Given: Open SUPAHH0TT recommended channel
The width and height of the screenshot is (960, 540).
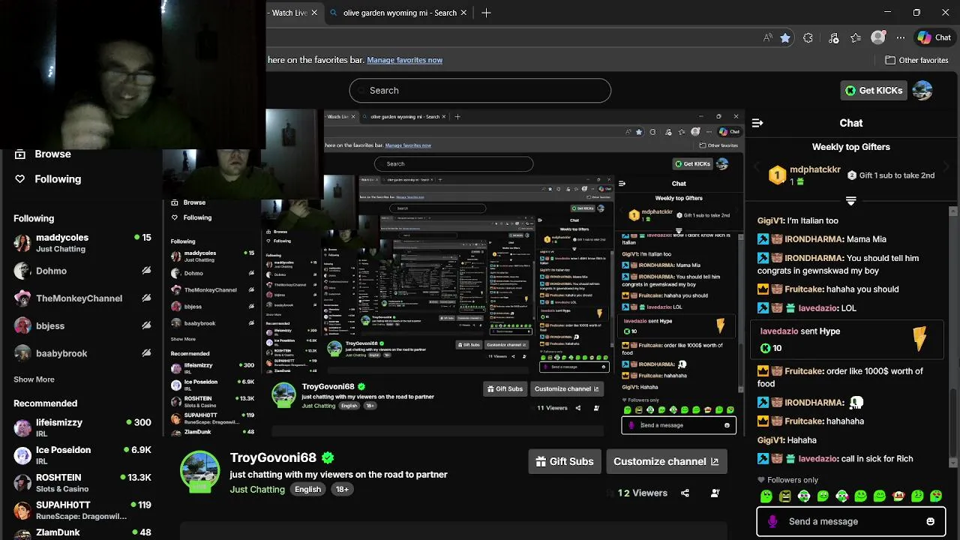Looking at the screenshot, I should [x=82, y=510].
